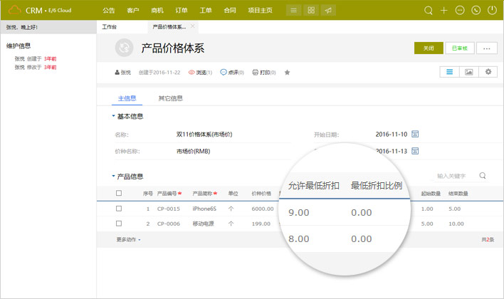Tick the checkbox for row CP-0006
The height and width of the screenshot is (299, 504).
(119, 224)
